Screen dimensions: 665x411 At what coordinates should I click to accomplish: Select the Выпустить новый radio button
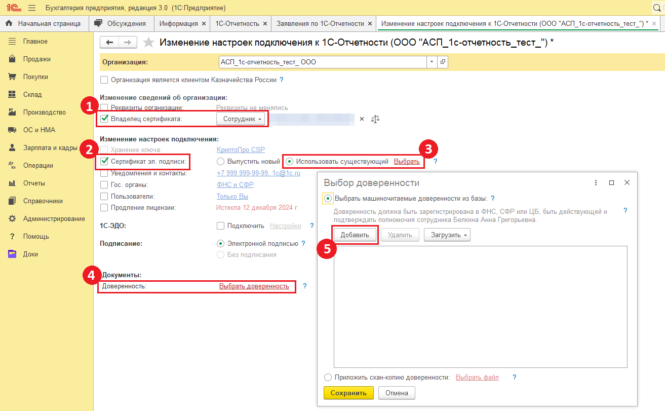[220, 162]
